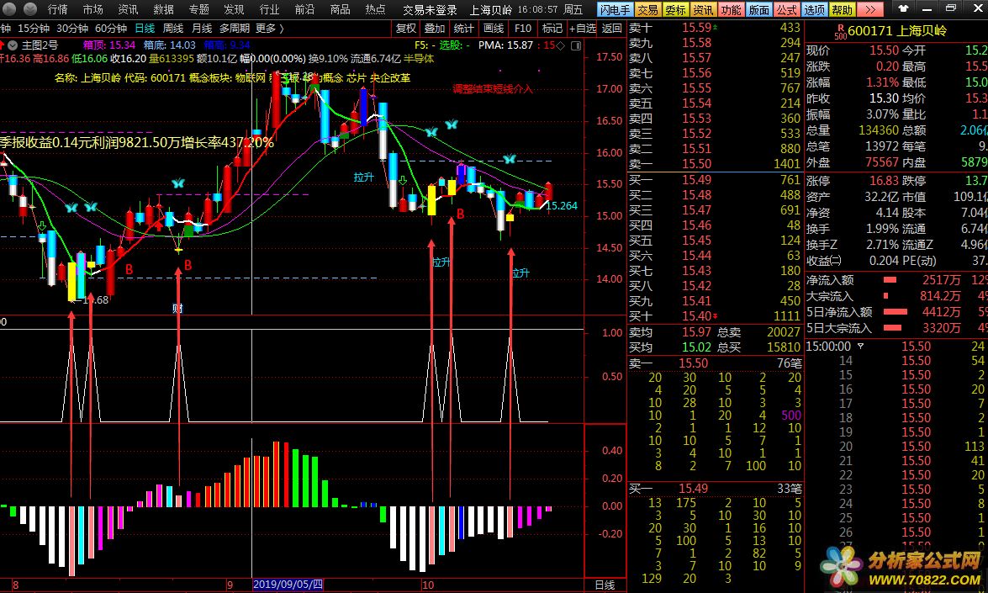Click the 版面 toolbar button

click(x=758, y=9)
